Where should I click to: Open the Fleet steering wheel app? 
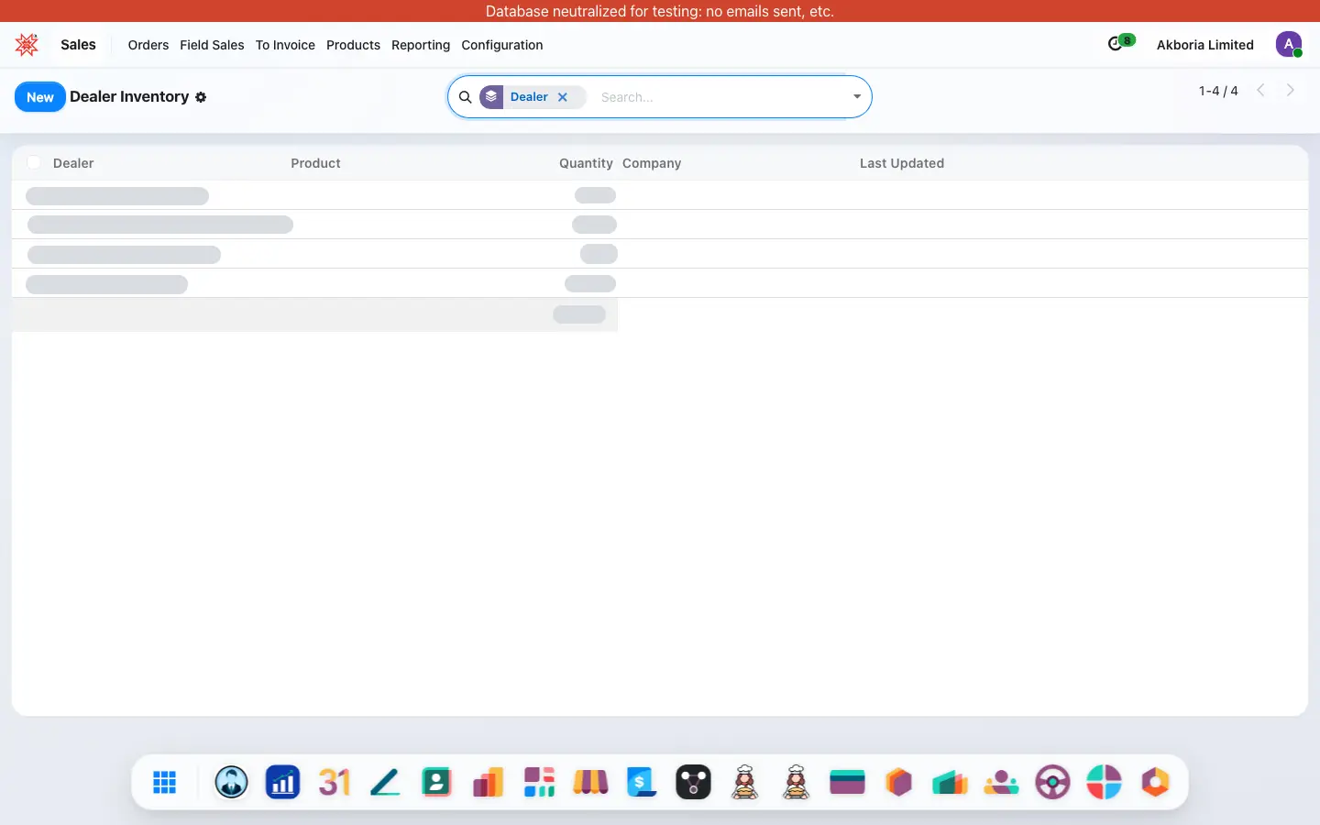pos(1053,782)
